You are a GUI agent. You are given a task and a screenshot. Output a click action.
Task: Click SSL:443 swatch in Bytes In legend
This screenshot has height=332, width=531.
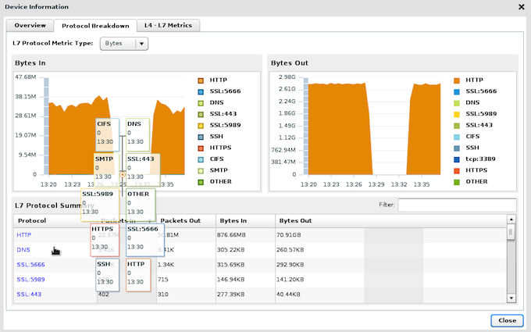click(x=201, y=114)
